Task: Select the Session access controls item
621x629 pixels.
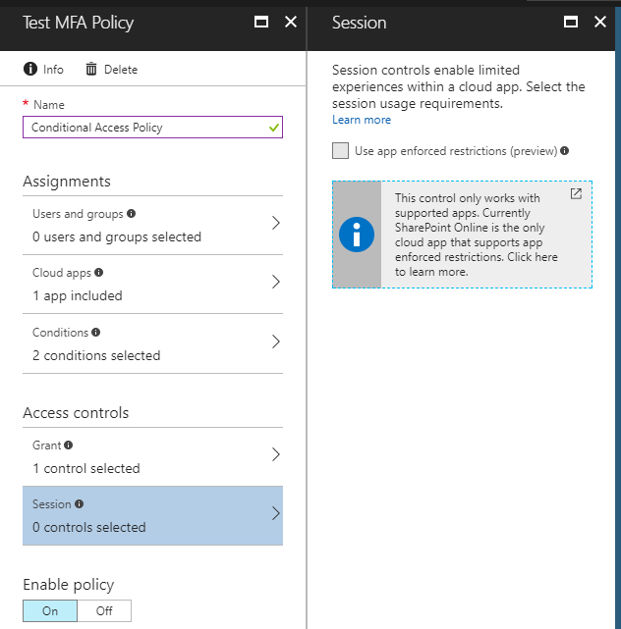Action: click(x=152, y=515)
